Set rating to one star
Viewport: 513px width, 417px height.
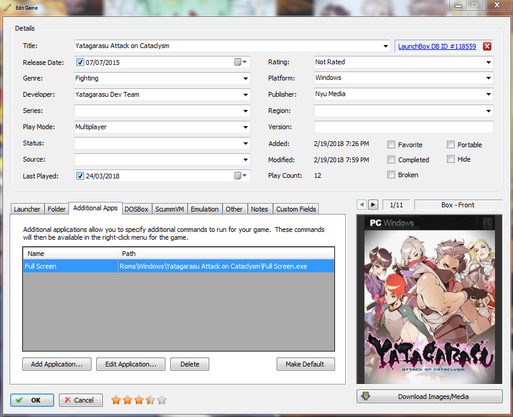[x=116, y=400]
